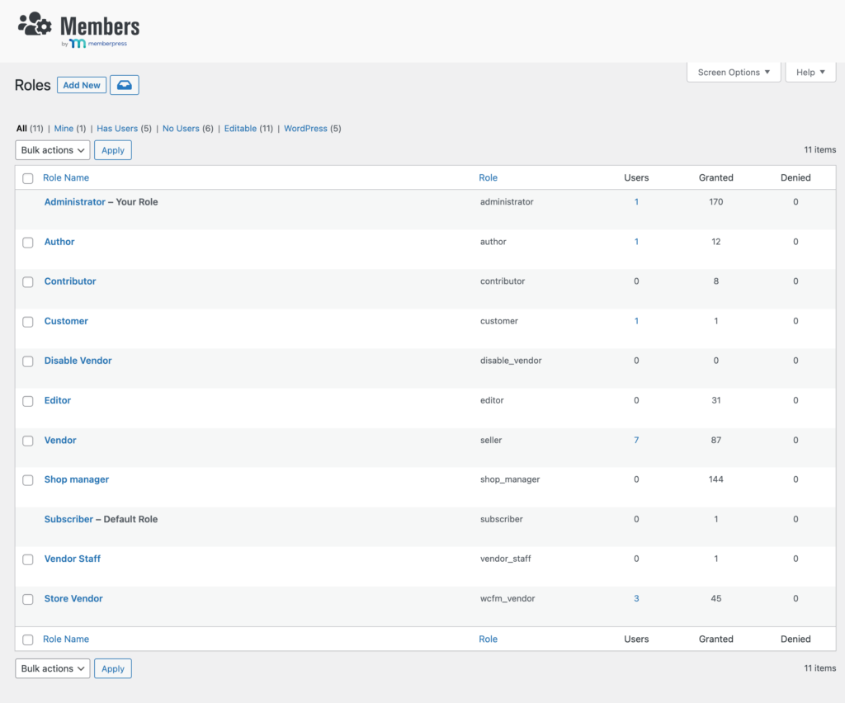Open the Vendor Staff role

(x=73, y=559)
